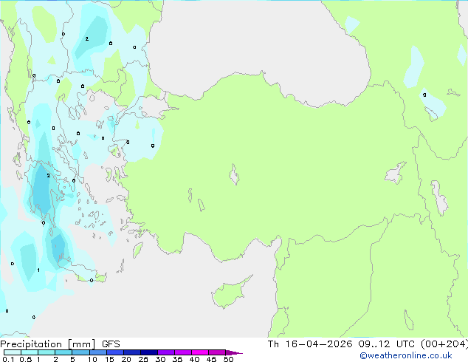Click the 20–25 mm legend swatch
The image size is (468, 362).
coord(131,352)
